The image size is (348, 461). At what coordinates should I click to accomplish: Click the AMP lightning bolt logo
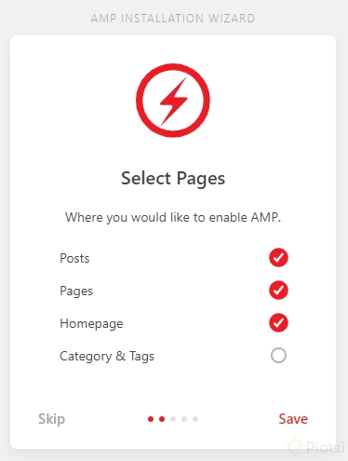click(x=173, y=101)
